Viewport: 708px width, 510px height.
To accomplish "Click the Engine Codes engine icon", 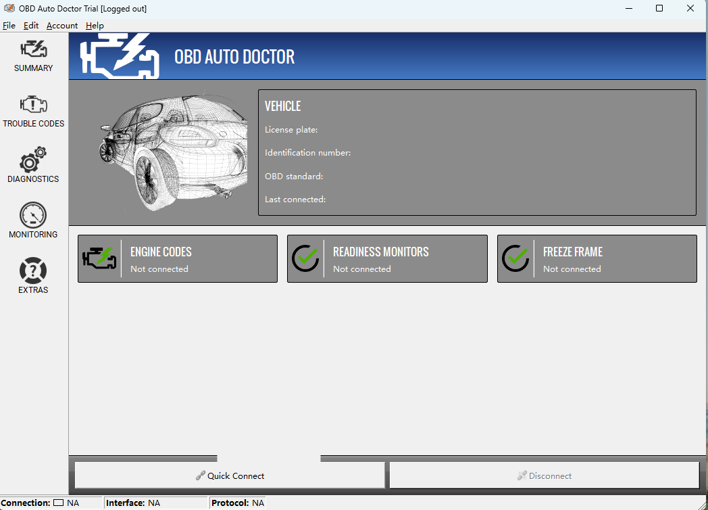I will [99, 258].
